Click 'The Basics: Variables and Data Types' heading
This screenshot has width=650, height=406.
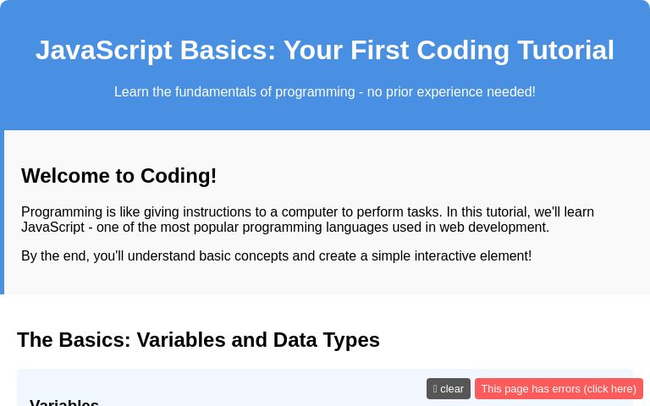(x=198, y=340)
